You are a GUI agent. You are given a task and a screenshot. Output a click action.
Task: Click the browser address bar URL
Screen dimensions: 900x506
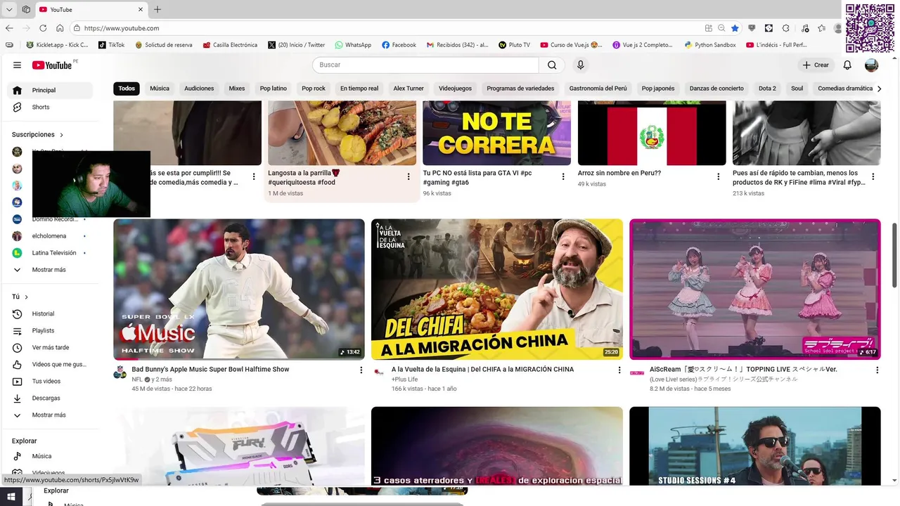pyautogui.click(x=122, y=28)
